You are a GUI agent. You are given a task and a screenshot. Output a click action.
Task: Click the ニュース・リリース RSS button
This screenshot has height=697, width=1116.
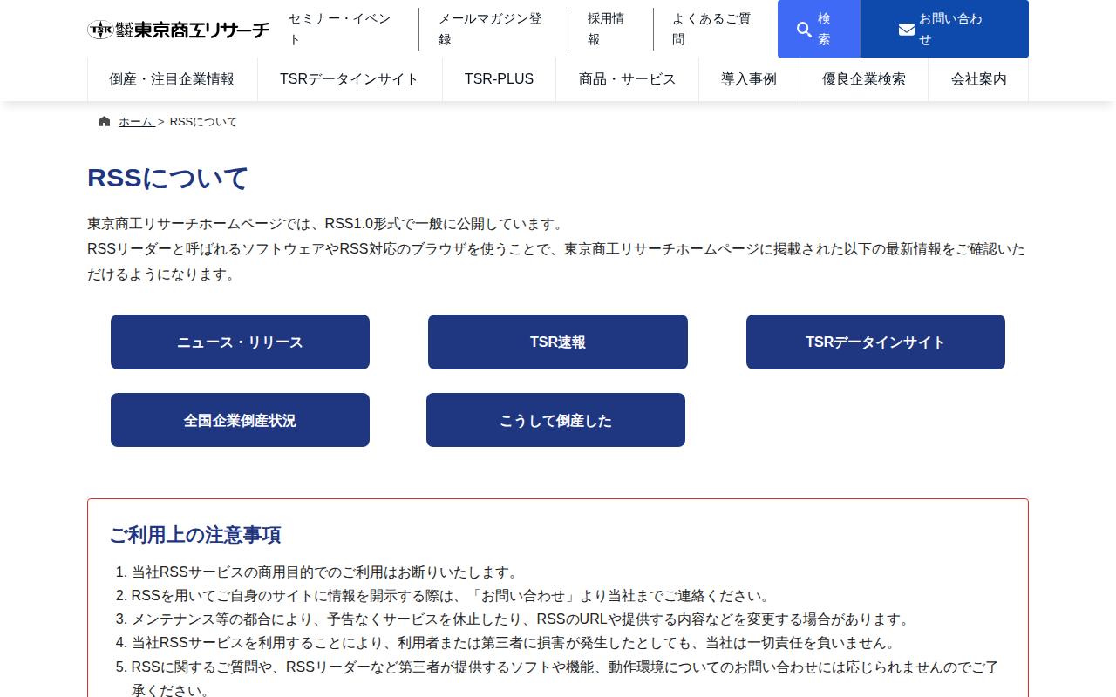pyautogui.click(x=240, y=342)
